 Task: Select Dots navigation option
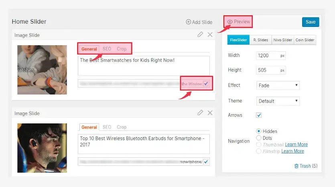(258, 138)
